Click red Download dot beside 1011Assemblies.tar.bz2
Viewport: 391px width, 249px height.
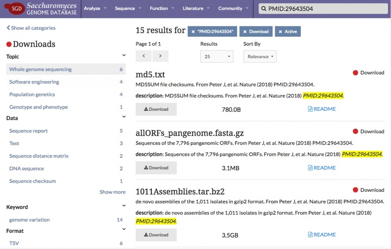tap(355, 190)
